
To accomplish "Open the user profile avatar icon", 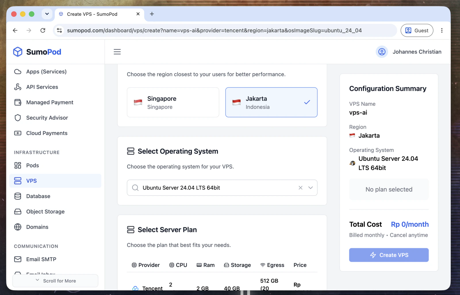I will tap(382, 52).
